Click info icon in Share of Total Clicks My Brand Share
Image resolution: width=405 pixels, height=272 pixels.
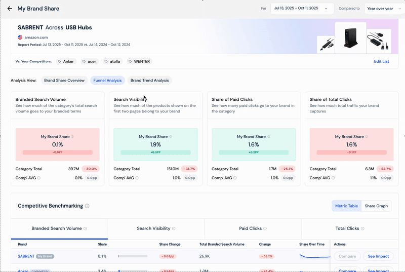(x=367, y=137)
